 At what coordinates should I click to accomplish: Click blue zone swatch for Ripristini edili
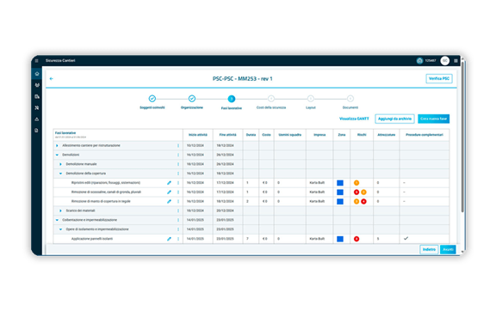tap(340, 183)
